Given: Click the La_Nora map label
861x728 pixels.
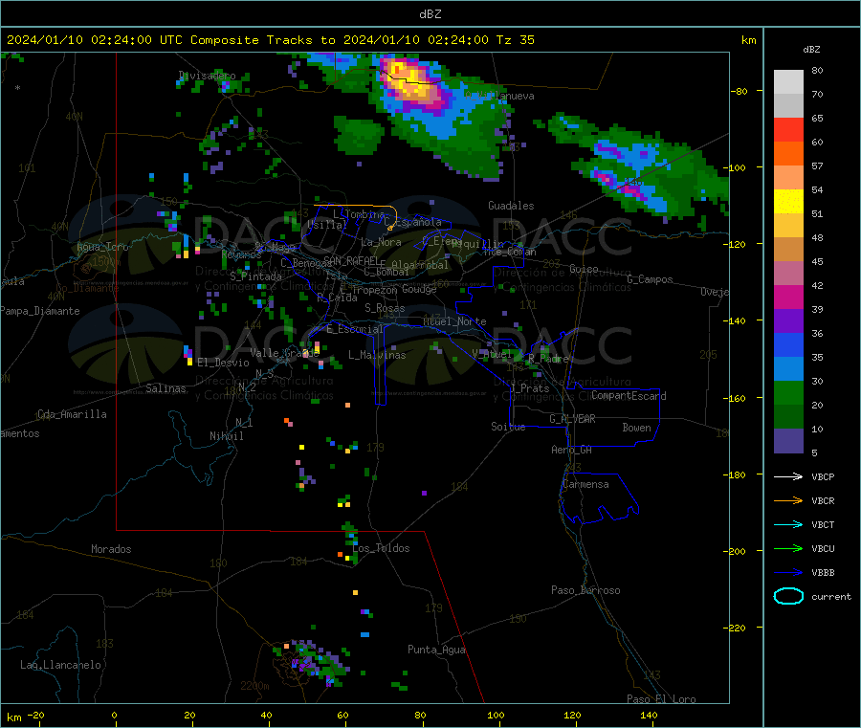Looking at the screenshot, I should coord(381,242).
